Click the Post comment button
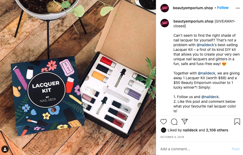 [x=236, y=149]
